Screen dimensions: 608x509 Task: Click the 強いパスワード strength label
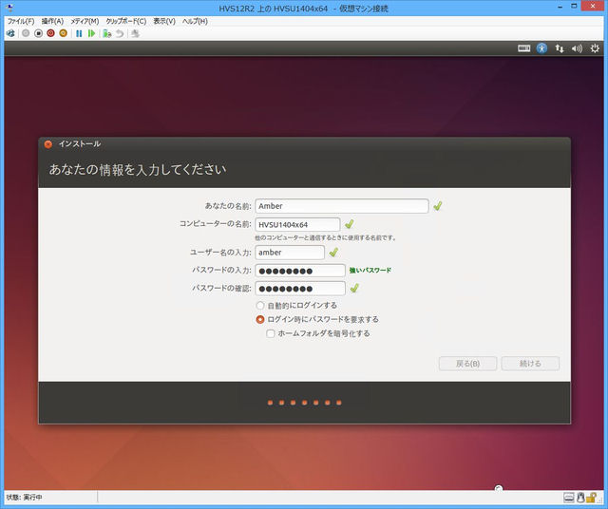click(x=370, y=271)
